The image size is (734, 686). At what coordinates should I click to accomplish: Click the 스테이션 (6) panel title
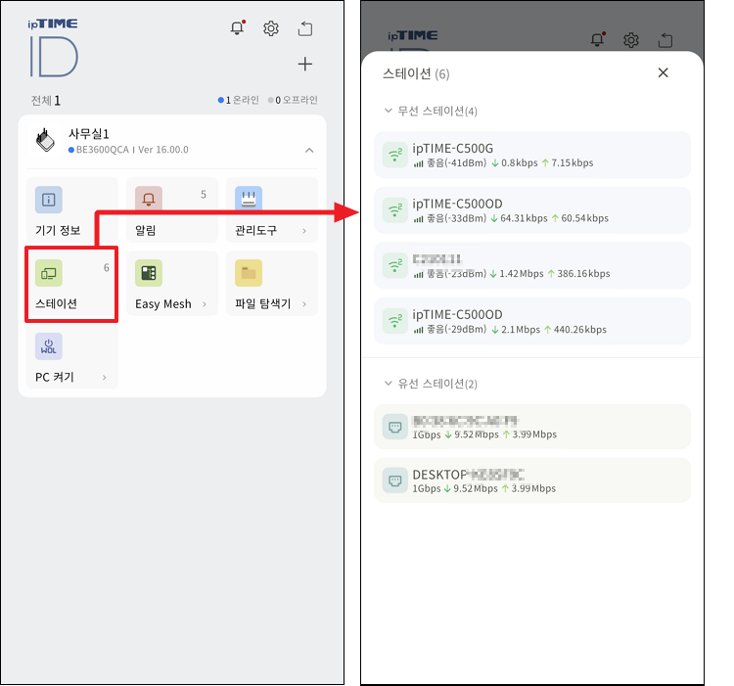(416, 74)
